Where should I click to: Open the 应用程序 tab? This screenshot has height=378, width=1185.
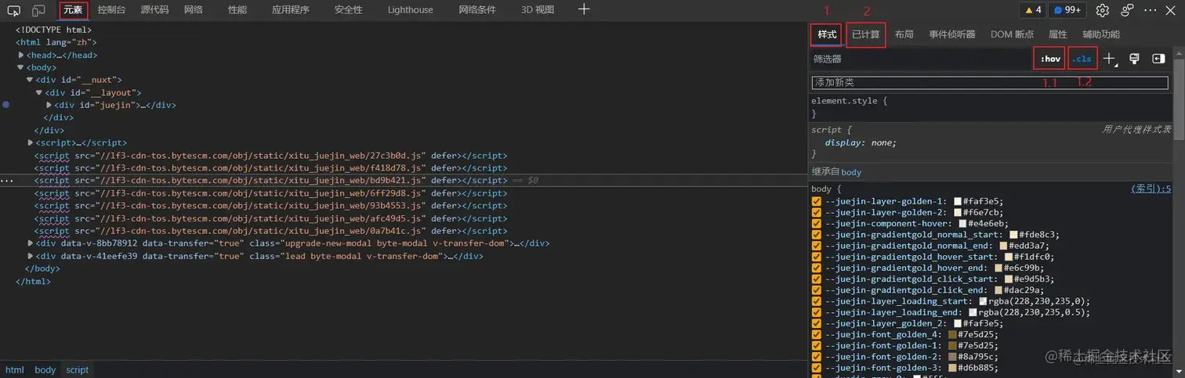point(291,10)
